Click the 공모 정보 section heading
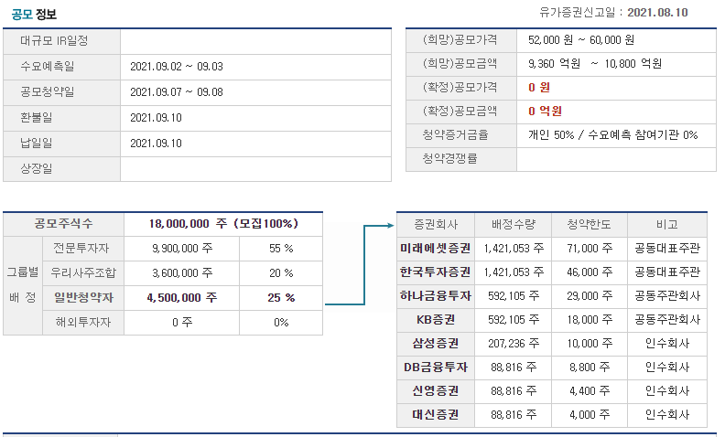Screen dimensions: 725x437 point(34,14)
